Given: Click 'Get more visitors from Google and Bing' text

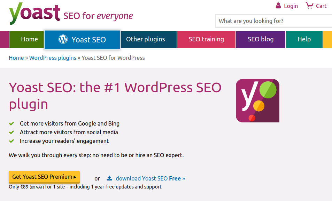Looking at the screenshot, I should tap(70, 124).
